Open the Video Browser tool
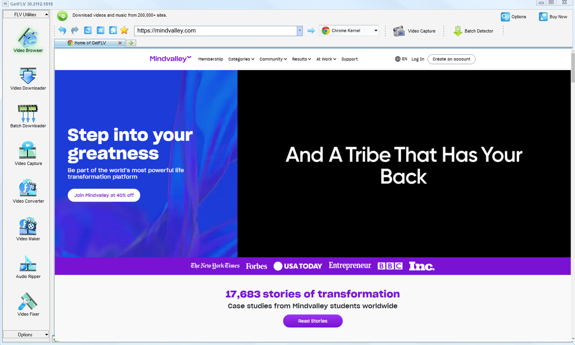 pyautogui.click(x=28, y=40)
